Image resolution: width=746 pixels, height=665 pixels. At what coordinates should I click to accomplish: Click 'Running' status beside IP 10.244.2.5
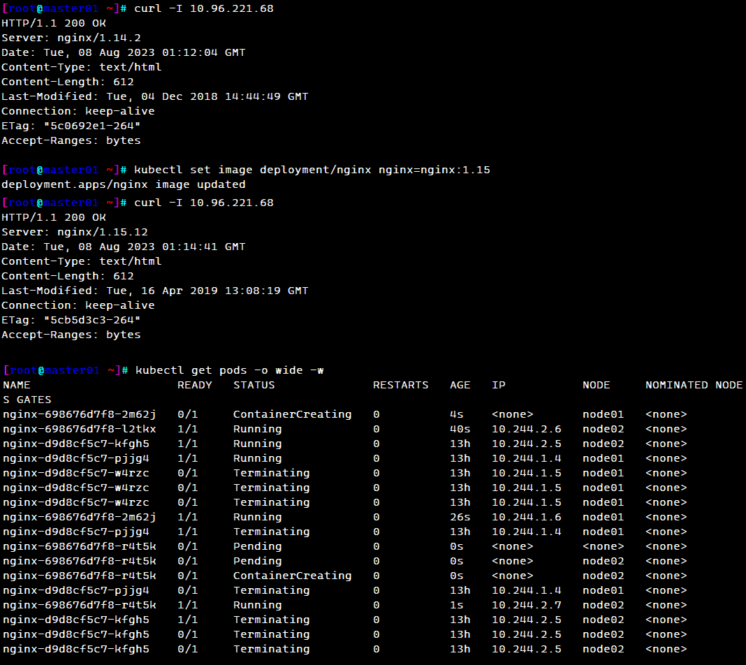[x=257, y=444]
